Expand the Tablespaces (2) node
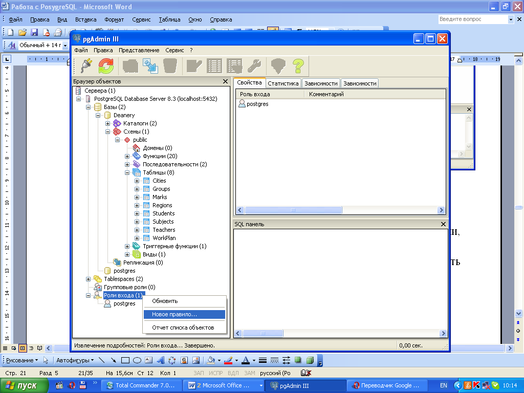The image size is (524, 393). (88, 279)
